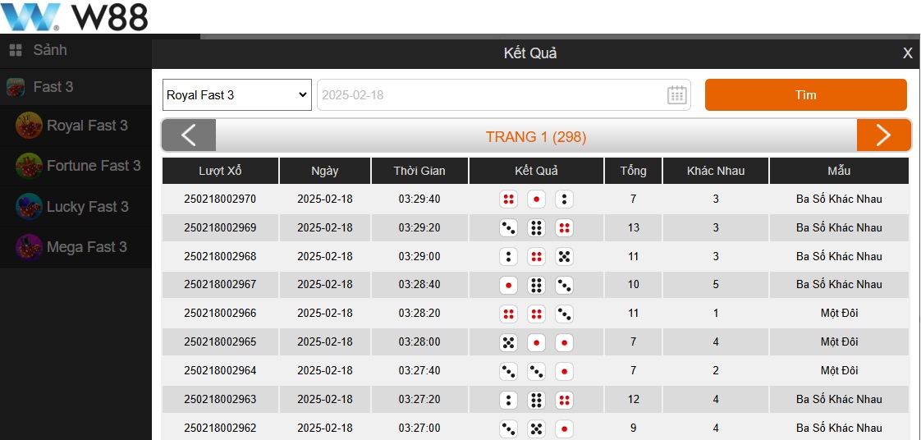
Task: Click time 03:28:20 cell
Action: click(419, 313)
